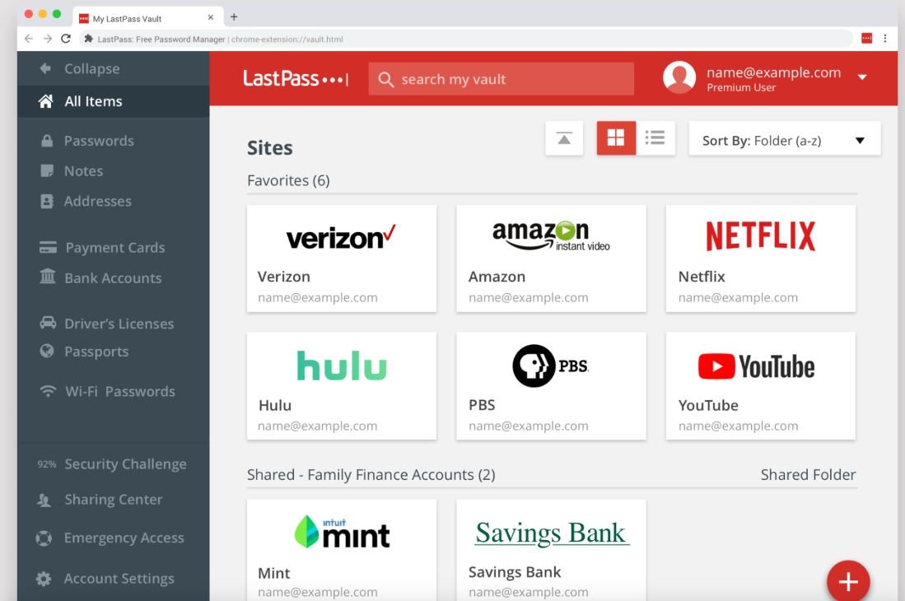Click the Driver's Licenses car icon
Screen dimensions: 905x601
coord(47,323)
